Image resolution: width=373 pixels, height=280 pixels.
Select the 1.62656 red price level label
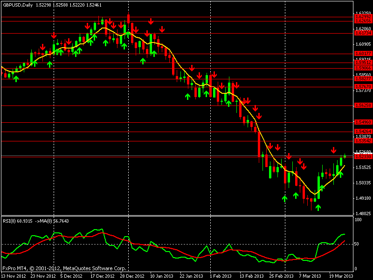(363, 21)
